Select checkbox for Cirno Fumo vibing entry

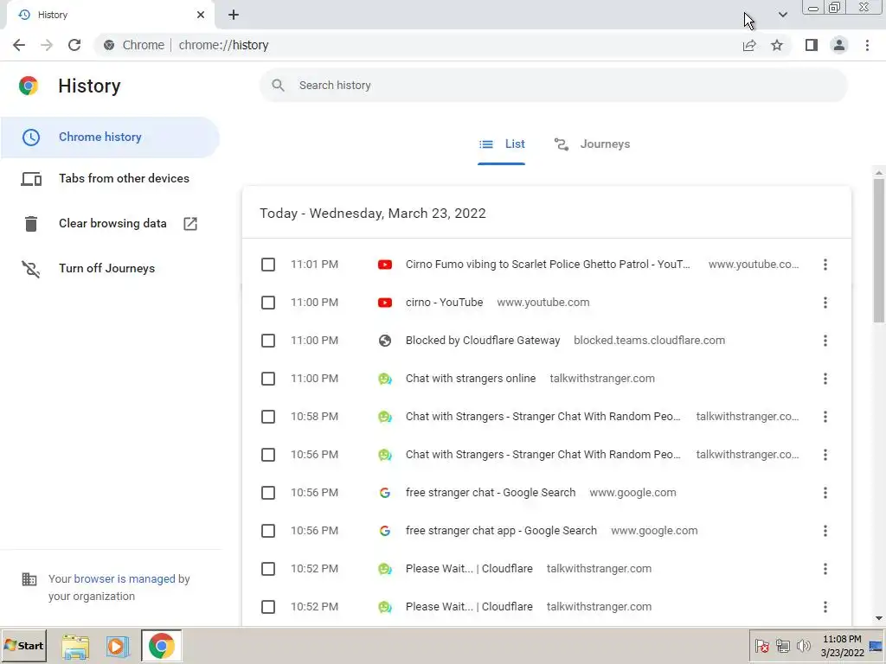click(268, 265)
